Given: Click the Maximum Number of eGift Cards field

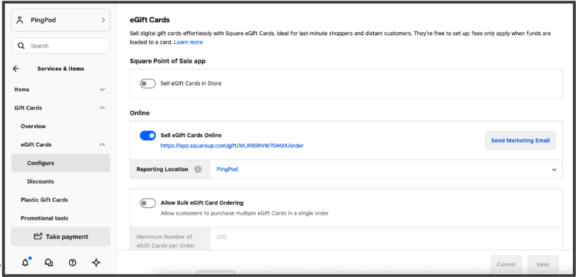Looking at the screenshot, I should [384, 237].
